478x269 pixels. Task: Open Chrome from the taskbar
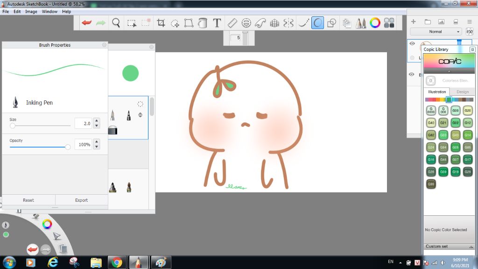point(116,262)
